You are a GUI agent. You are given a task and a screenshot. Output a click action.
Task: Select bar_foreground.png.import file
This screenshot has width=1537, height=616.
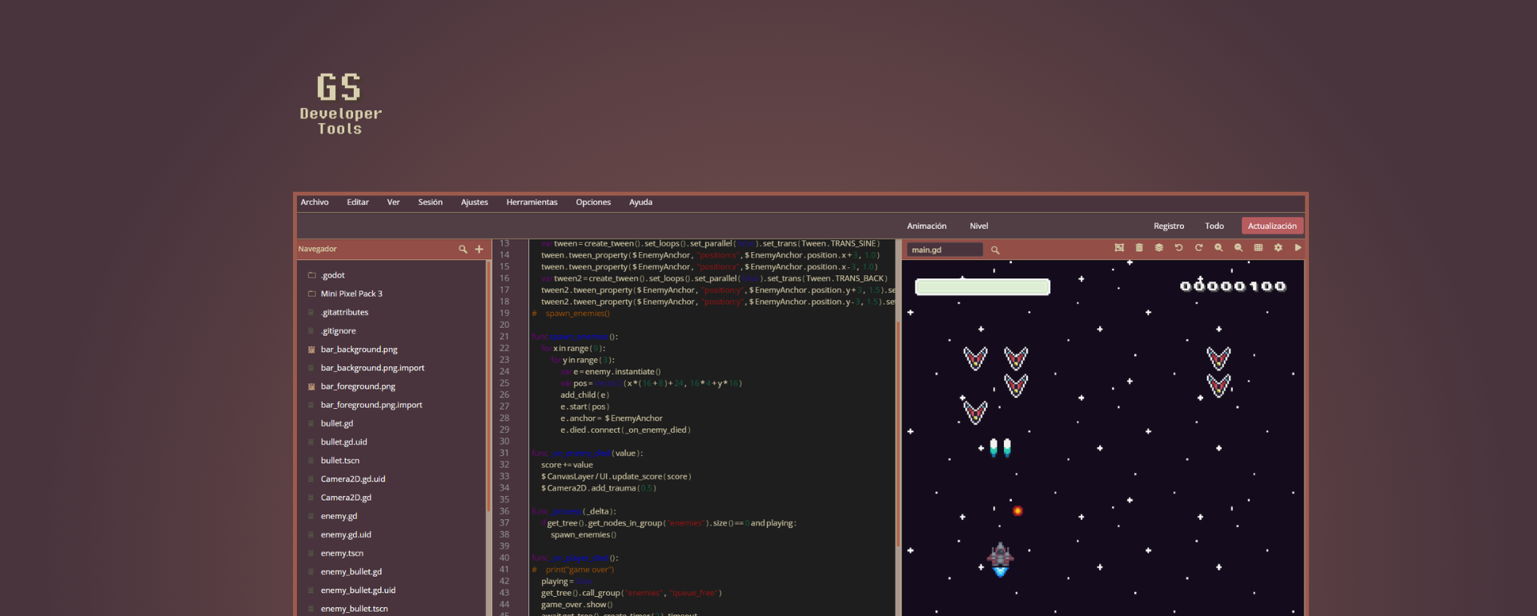coord(371,405)
